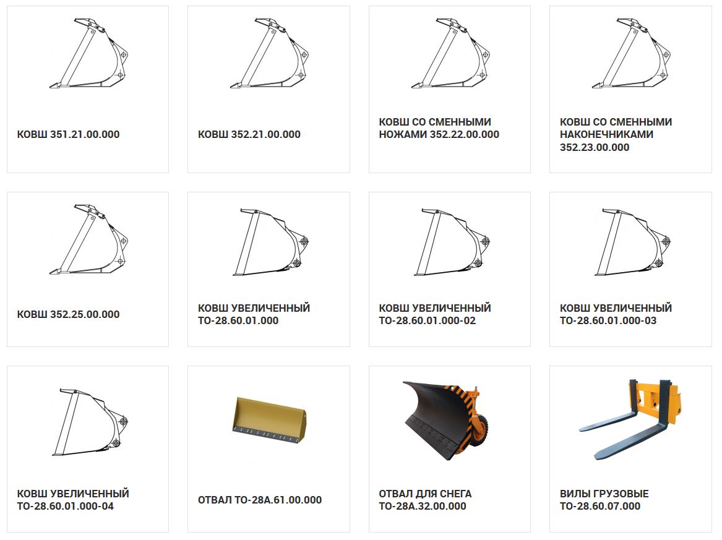
Task: Open the КОВШ 351.21.00.000 bucket drawing
Action: (88, 53)
